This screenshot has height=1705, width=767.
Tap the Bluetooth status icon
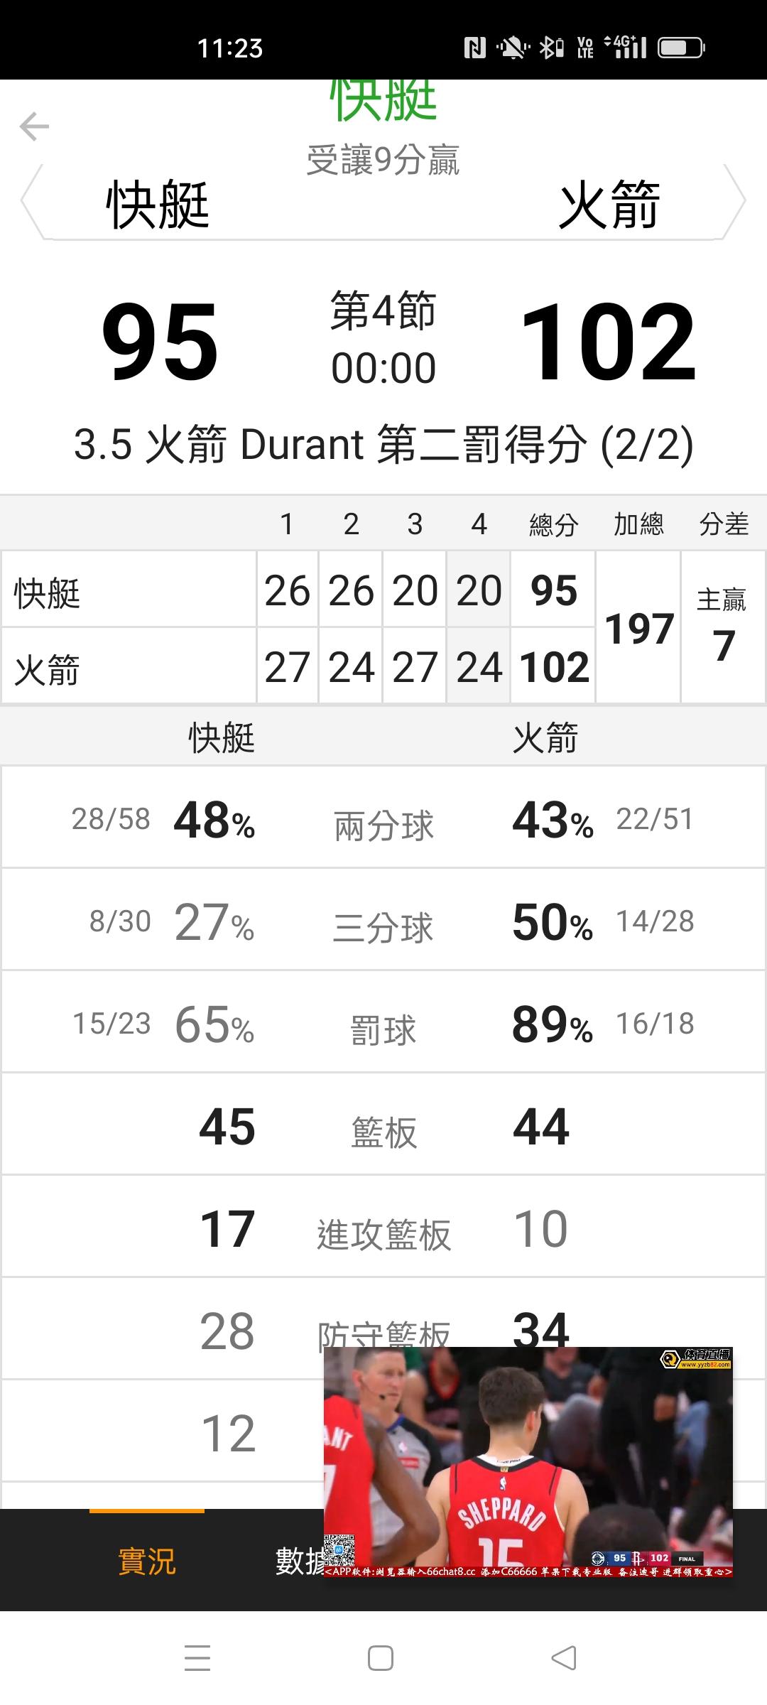point(551,48)
